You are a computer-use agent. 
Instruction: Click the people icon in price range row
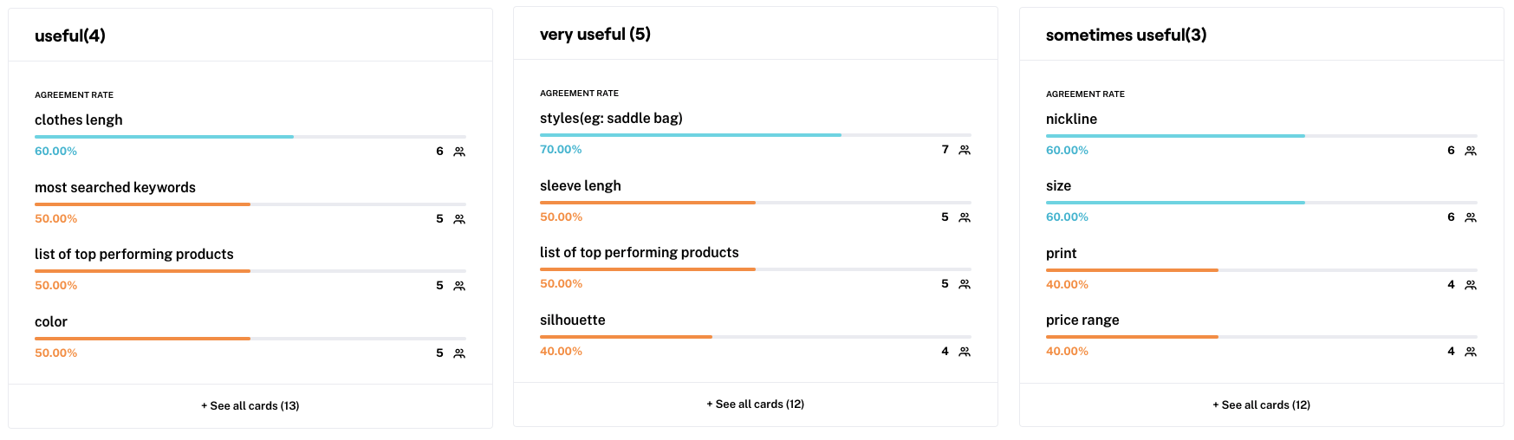tap(1471, 352)
